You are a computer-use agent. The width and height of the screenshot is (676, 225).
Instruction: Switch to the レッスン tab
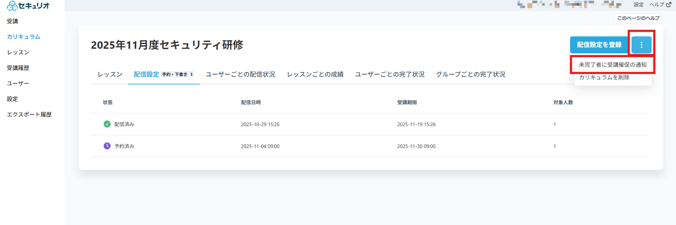click(x=110, y=74)
